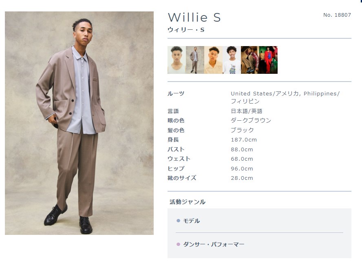Click the blue bullet beside モデル
The width and height of the screenshot is (362, 261).
pos(178,221)
